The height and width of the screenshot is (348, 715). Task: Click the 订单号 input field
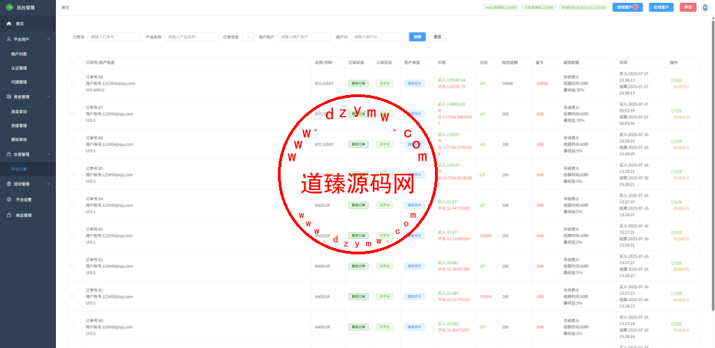point(115,37)
